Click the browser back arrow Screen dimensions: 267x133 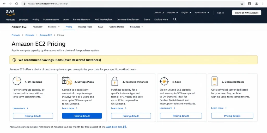pos(4,4)
